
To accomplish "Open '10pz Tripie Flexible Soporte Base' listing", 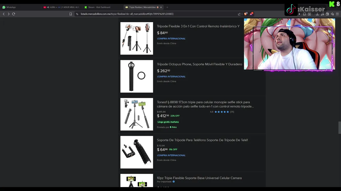I will coord(199,178).
